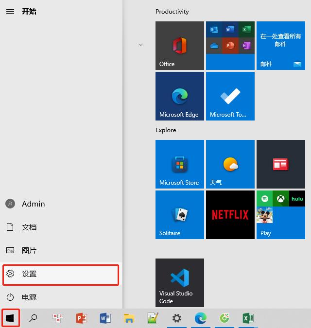Open taskbar search magnifier
This screenshot has width=311, height=328.
pyautogui.click(x=33, y=318)
